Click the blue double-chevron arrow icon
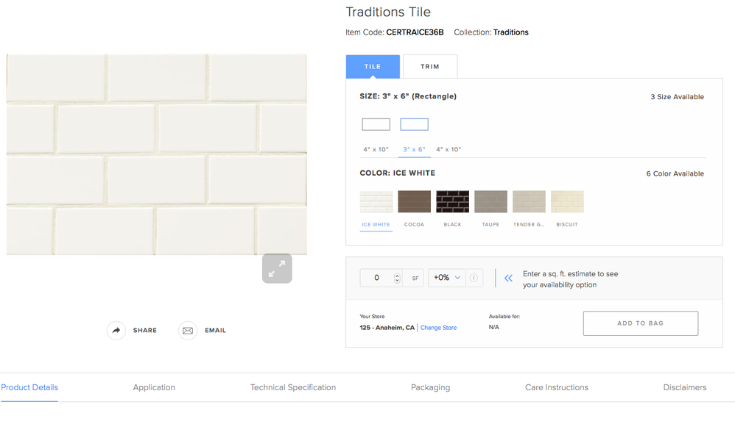Viewport: 735px width, 424px height. coord(508,278)
